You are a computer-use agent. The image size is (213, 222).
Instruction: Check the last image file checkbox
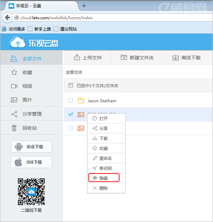point(70,128)
